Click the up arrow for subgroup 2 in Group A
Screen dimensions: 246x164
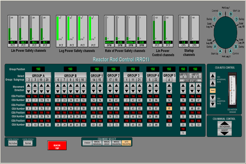click(28, 86)
